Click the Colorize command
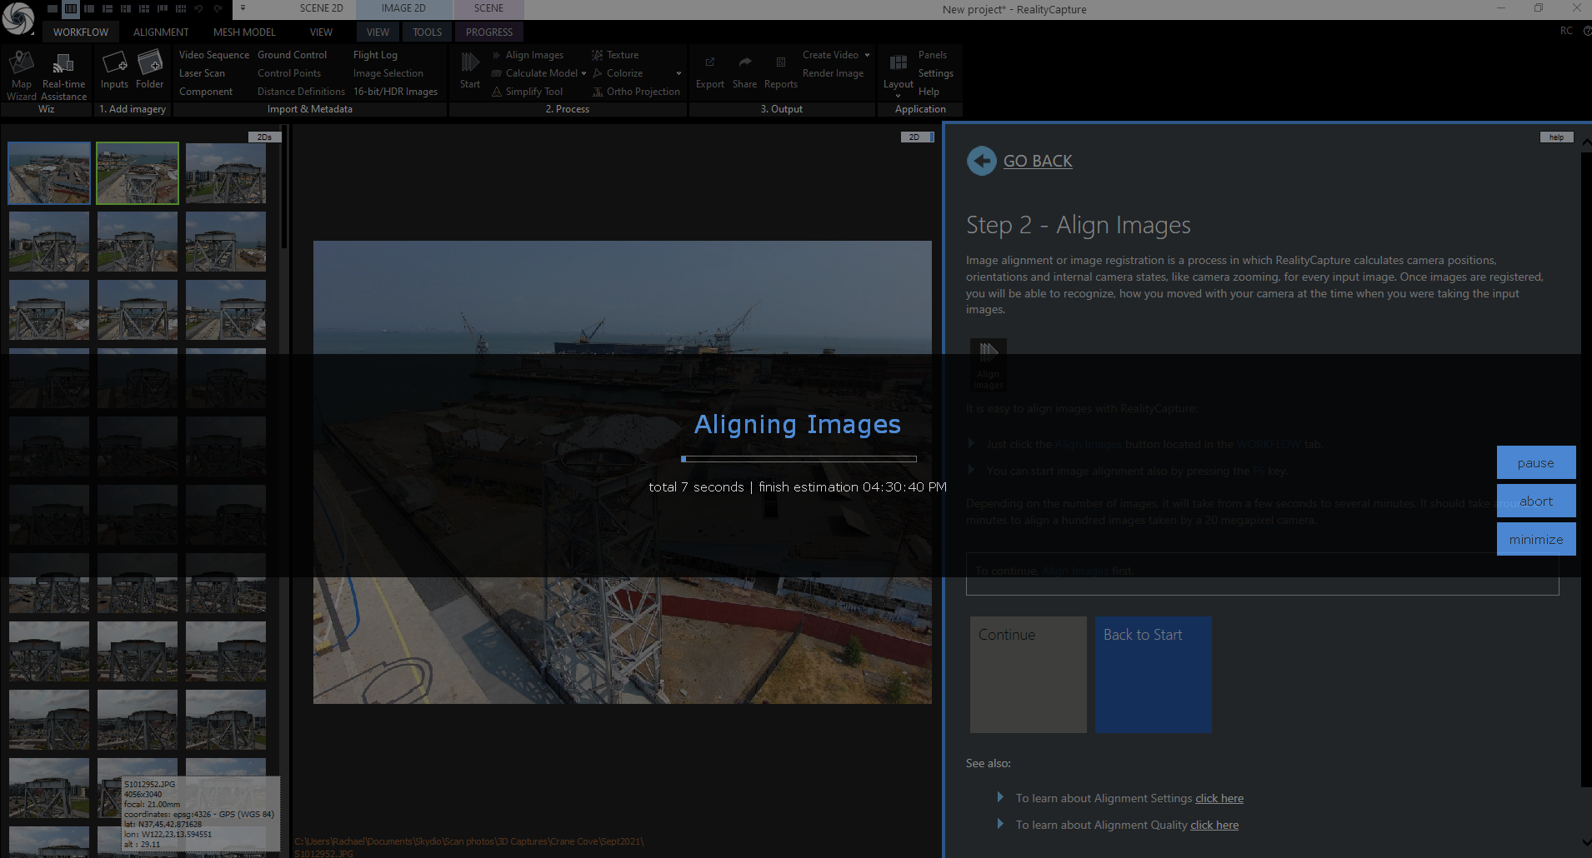Viewport: 1592px width, 858px height. [x=618, y=73]
